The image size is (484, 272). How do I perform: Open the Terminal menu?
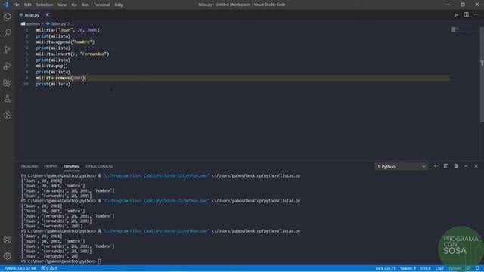pos(101,5)
